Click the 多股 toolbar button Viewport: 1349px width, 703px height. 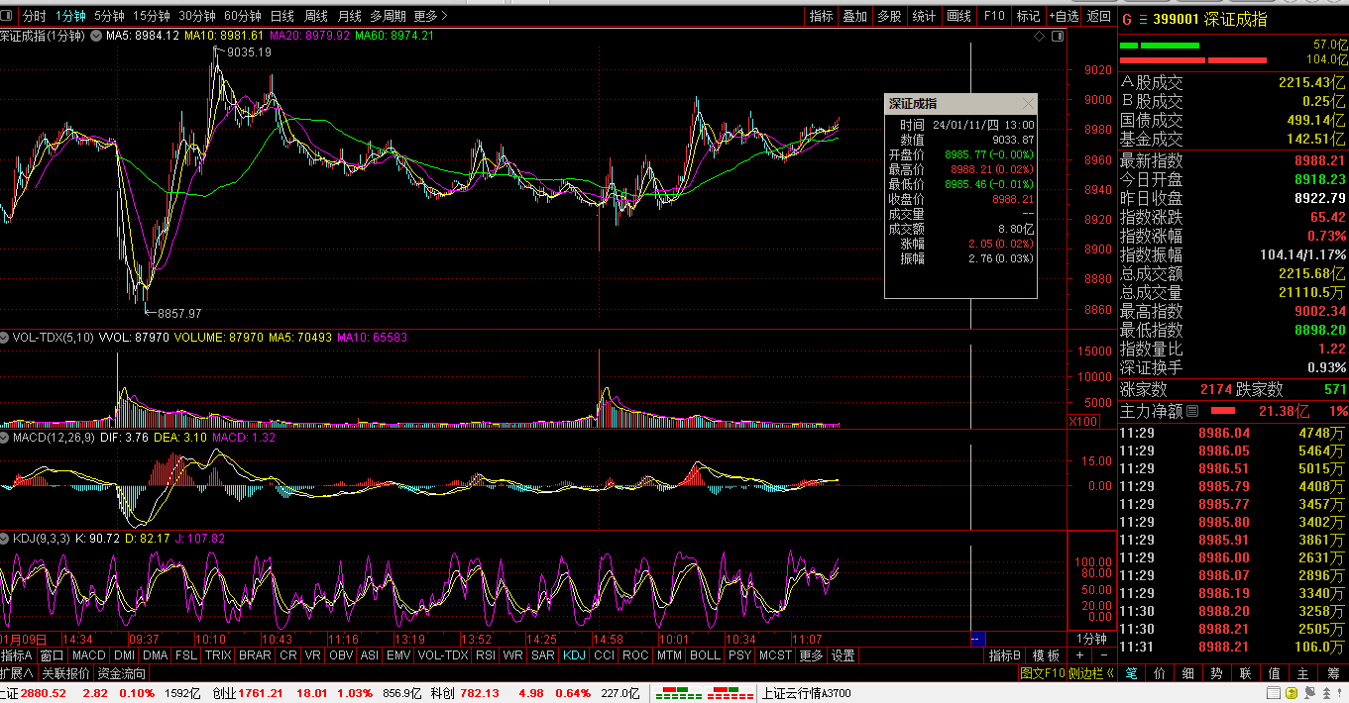pos(889,16)
